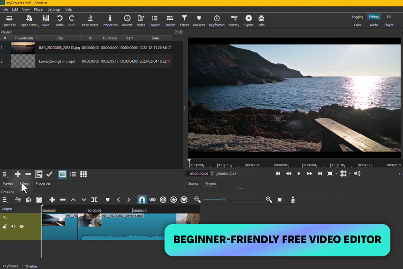Toggle timeline snapping magnet
The width and height of the screenshot is (403, 269).
pyautogui.click(x=142, y=200)
